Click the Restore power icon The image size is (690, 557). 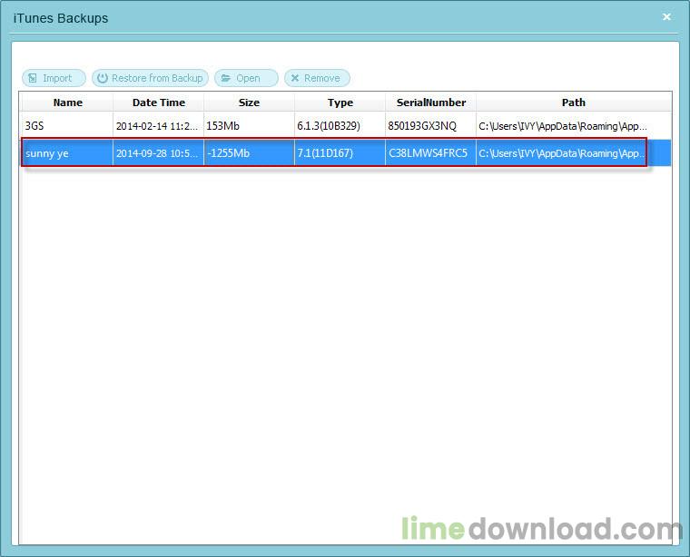103,78
